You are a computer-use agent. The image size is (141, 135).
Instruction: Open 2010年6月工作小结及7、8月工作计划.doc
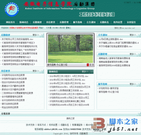69,76
